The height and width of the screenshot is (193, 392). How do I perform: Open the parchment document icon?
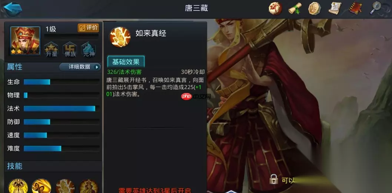(x=335, y=9)
